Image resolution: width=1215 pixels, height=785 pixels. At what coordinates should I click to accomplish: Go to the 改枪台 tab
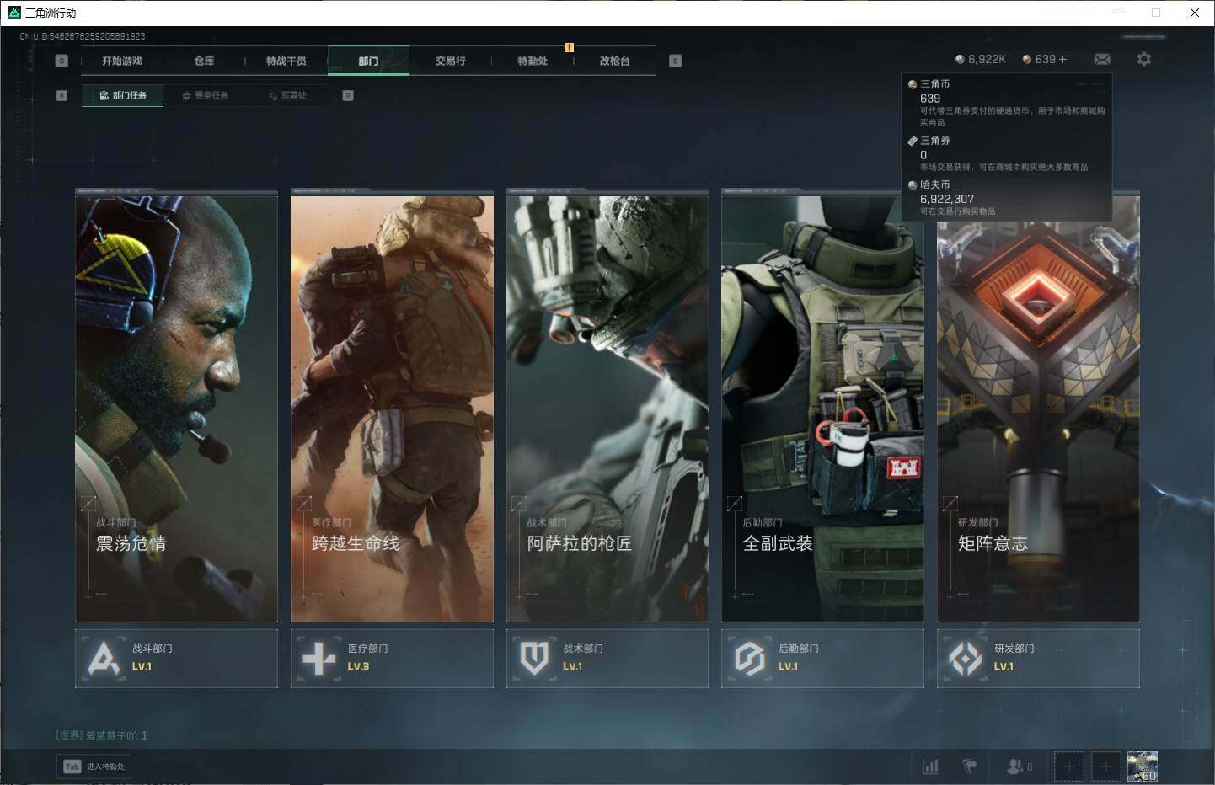[x=614, y=61]
